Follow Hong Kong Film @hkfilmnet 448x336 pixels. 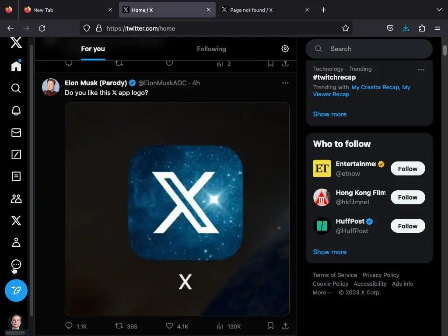click(x=408, y=197)
